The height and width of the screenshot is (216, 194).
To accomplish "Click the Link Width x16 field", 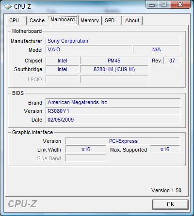I will 86,149.
